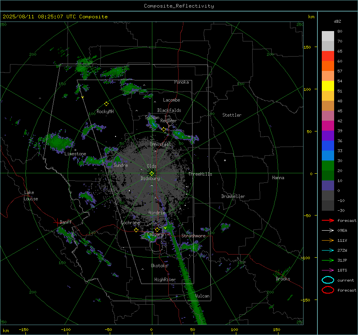358x335 pixels.
Task: Click the red 'forecast' ellipse legend symbol
Action: [x=328, y=290]
